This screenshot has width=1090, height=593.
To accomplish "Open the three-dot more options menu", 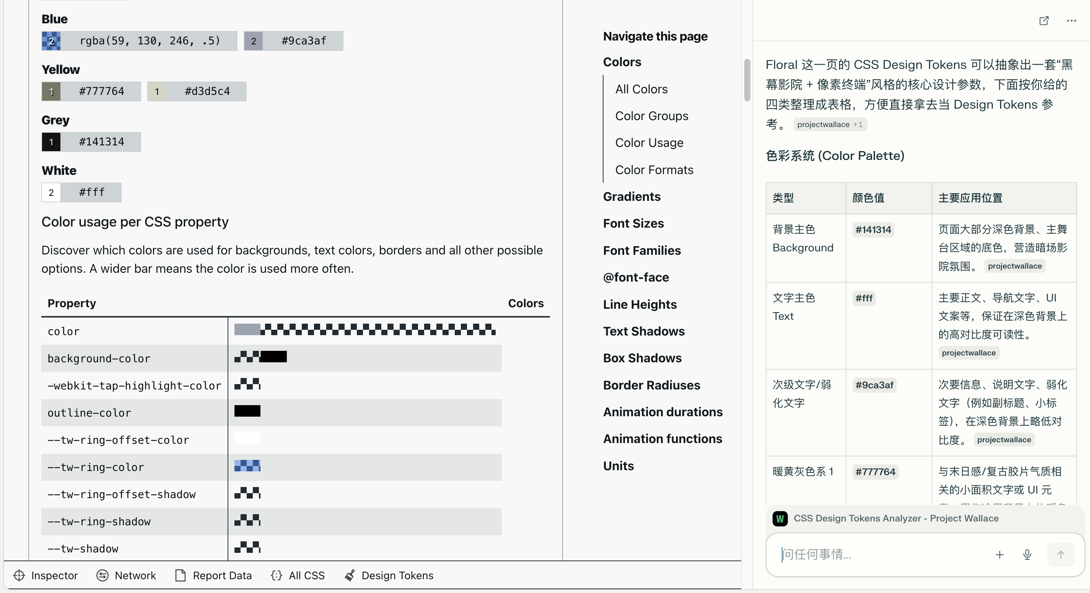I will click(1071, 21).
